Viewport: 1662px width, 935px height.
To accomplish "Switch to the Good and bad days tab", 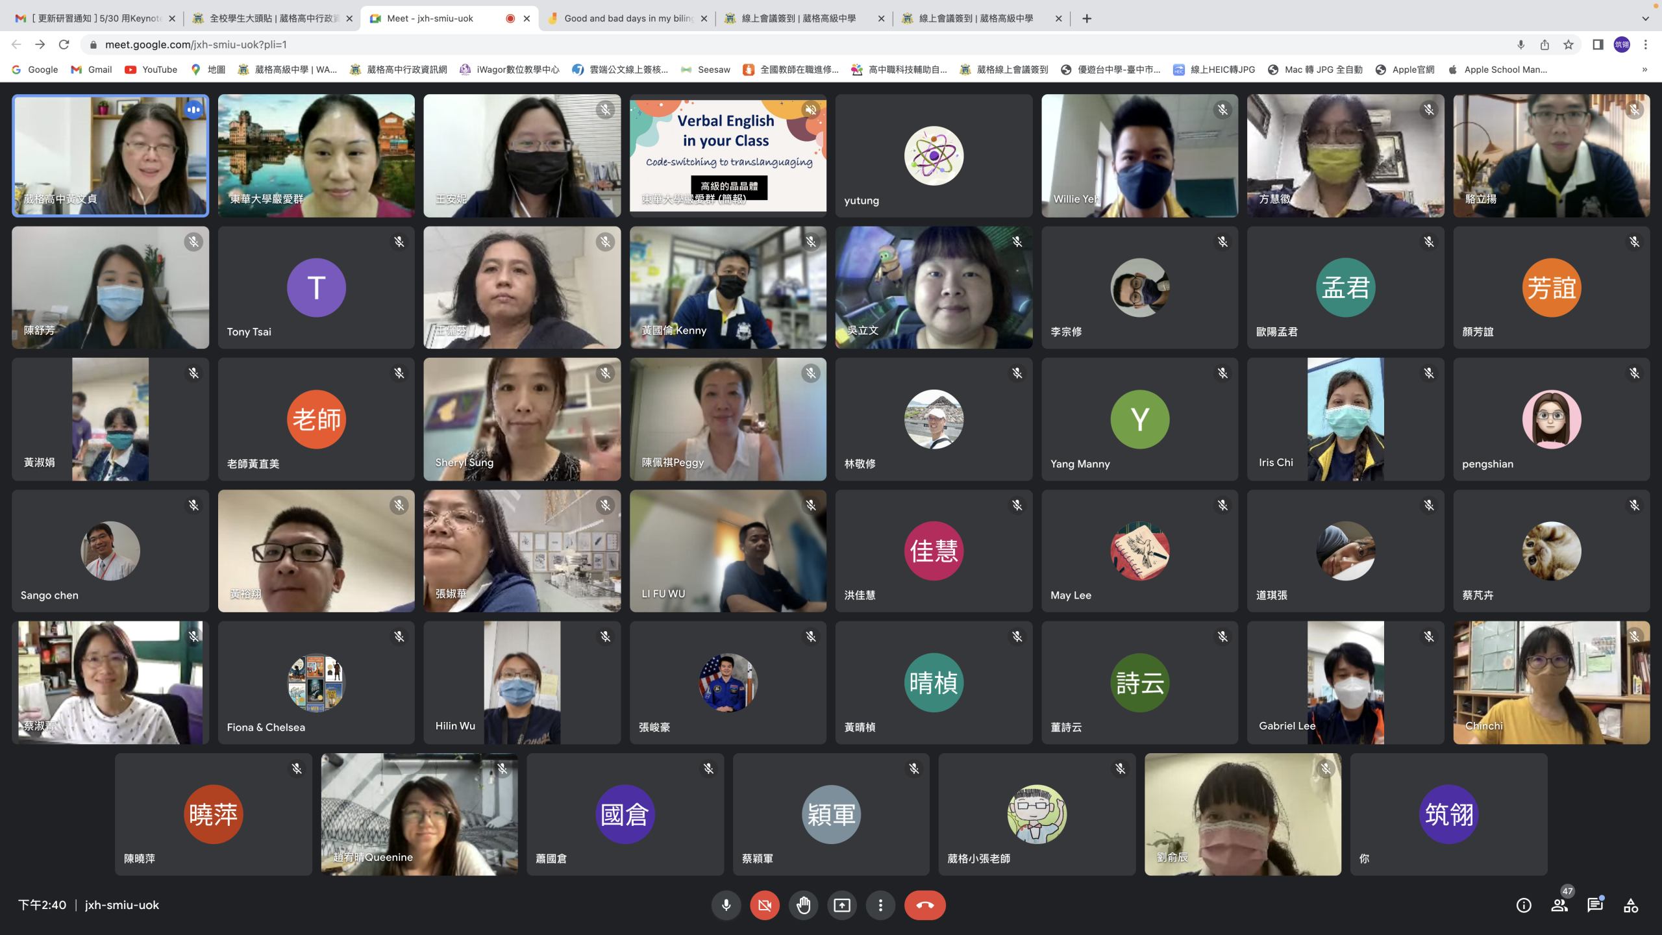I will pos(626,18).
